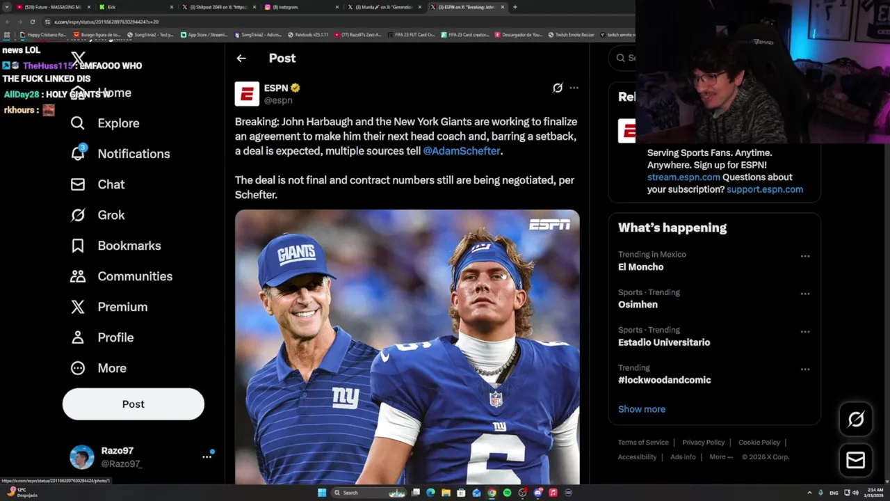Click the X logo at sidebar top

[78, 59]
